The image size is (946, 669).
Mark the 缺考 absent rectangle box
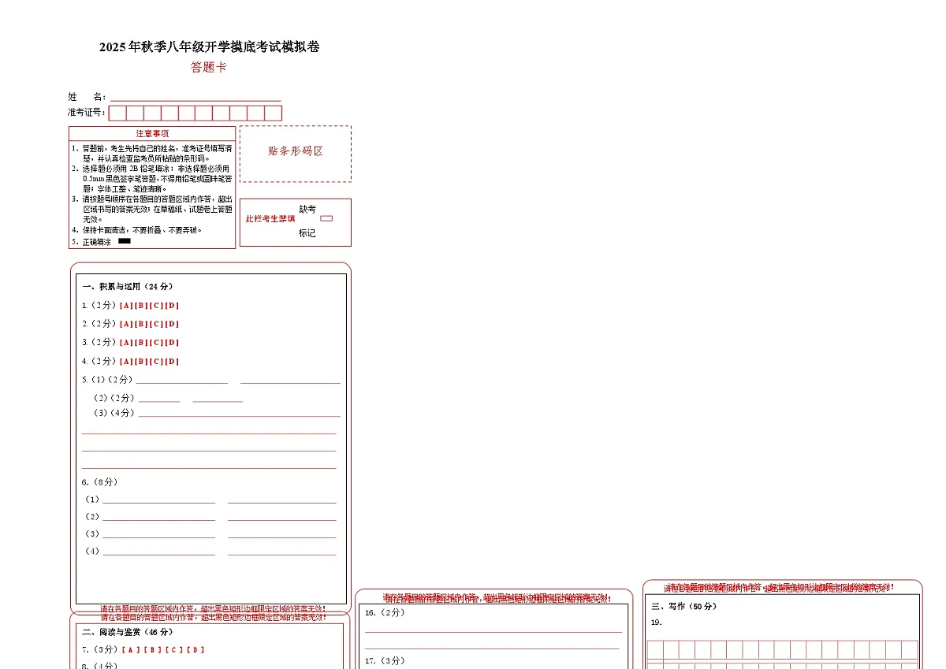(326, 218)
